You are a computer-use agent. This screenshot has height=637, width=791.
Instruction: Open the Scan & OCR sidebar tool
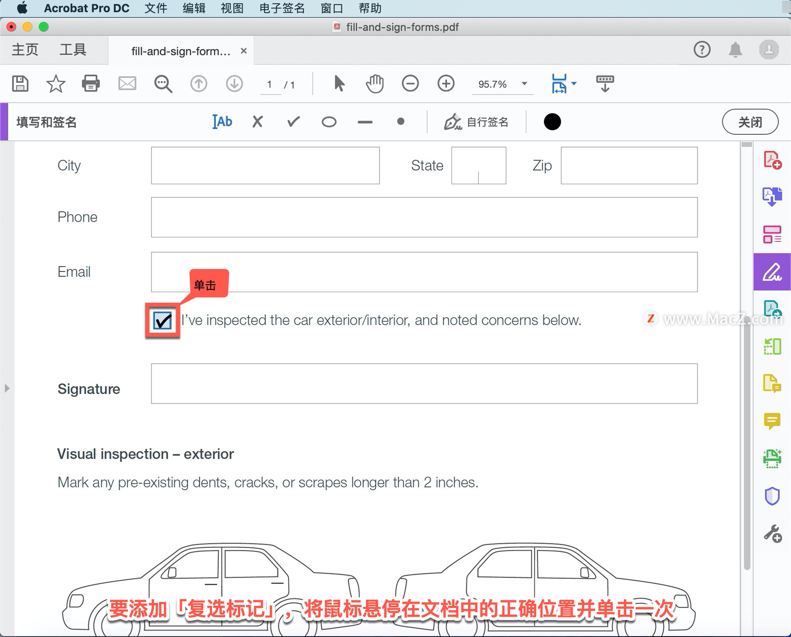(772, 458)
